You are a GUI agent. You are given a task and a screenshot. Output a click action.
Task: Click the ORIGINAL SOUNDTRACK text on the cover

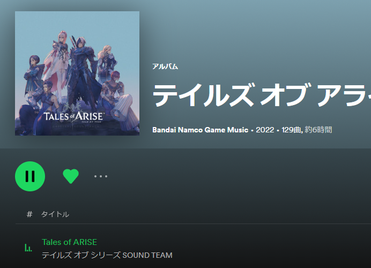pyautogui.click(x=76, y=127)
